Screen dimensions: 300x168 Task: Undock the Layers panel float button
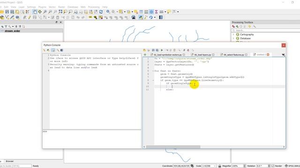point(56,22)
